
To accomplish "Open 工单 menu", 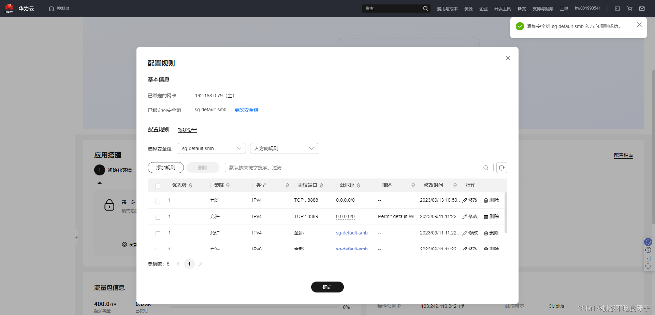I will tap(564, 9).
